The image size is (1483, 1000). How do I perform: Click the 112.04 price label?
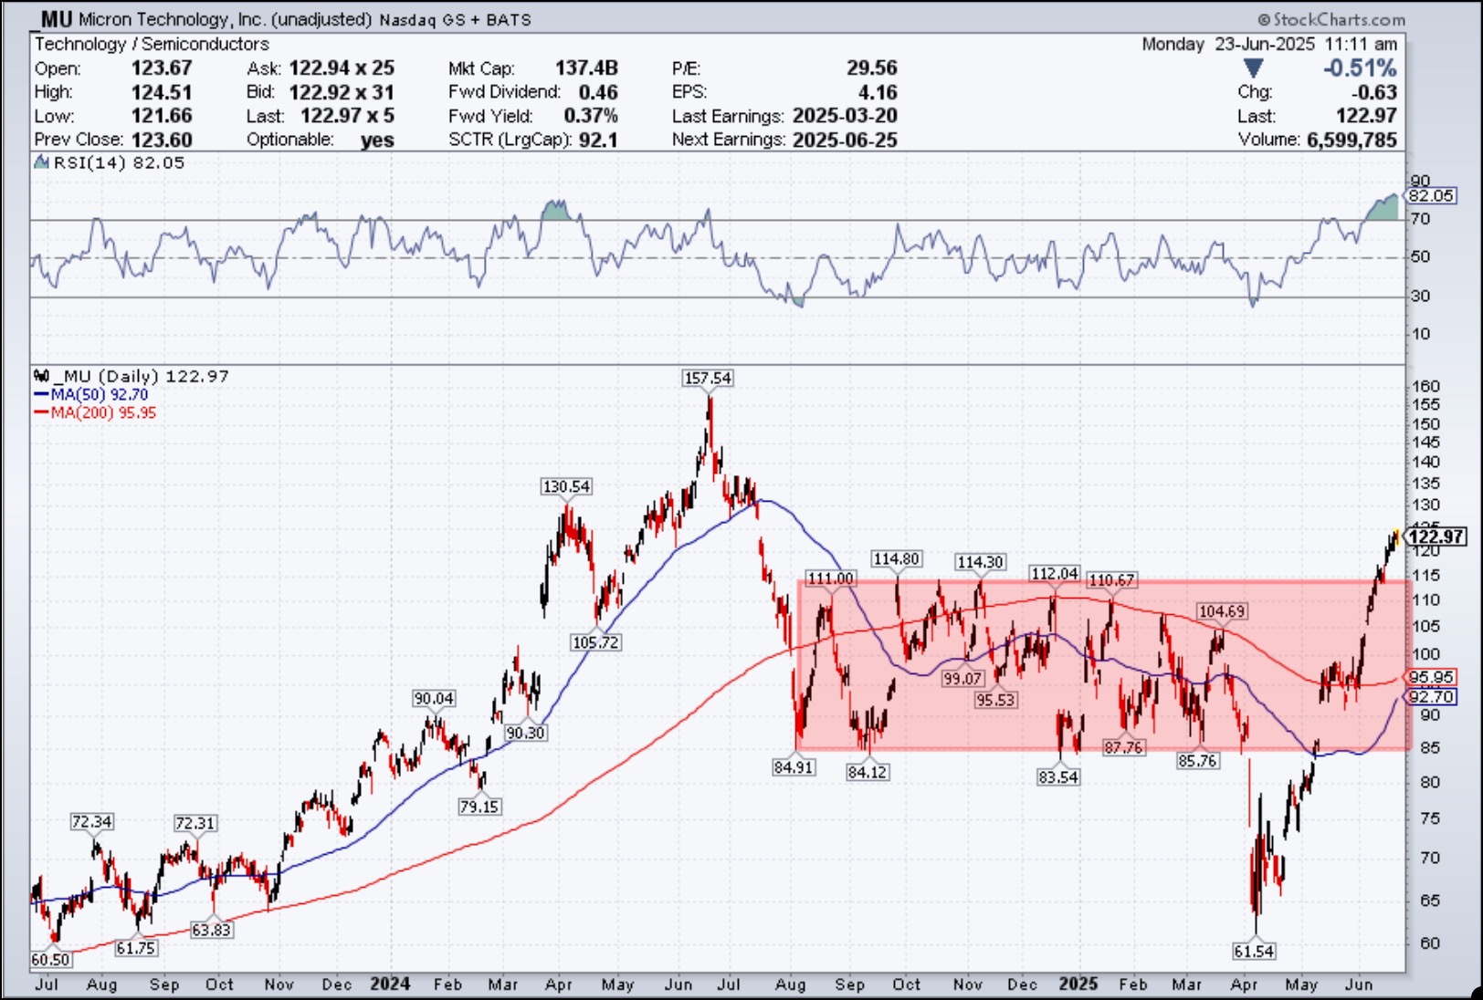point(1055,573)
